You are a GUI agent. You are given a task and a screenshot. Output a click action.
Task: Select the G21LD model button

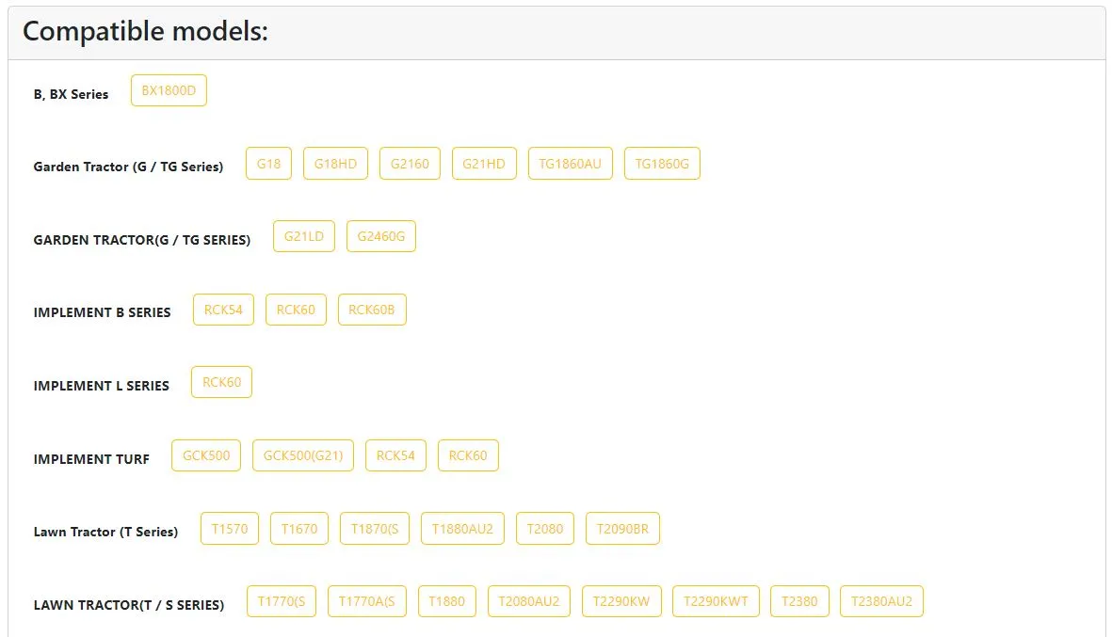(x=304, y=237)
